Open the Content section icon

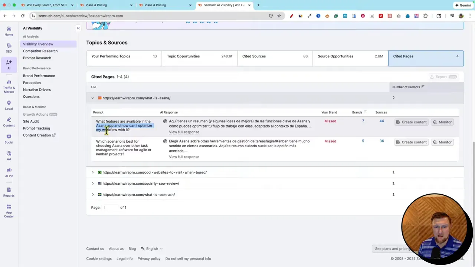9,122
